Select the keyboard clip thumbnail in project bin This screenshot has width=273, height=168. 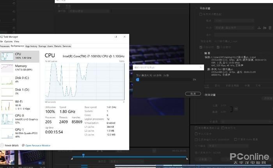tap(32, 157)
